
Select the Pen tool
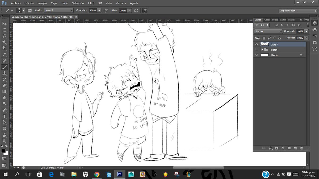click(5, 110)
